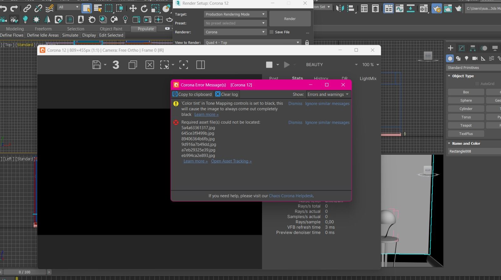
Task: Activate the Select and Move tool
Action: click(133, 8)
